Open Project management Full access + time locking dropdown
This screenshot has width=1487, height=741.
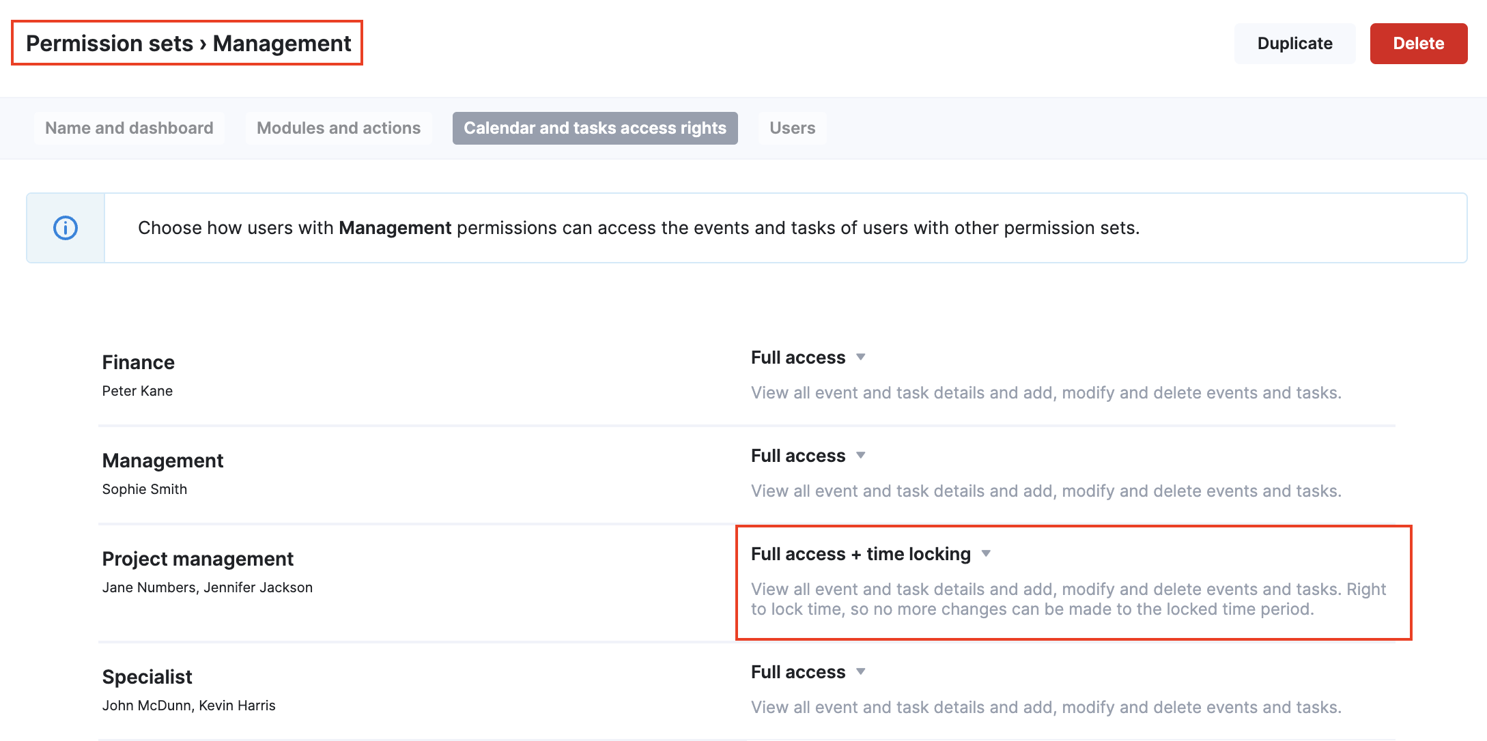click(x=871, y=554)
